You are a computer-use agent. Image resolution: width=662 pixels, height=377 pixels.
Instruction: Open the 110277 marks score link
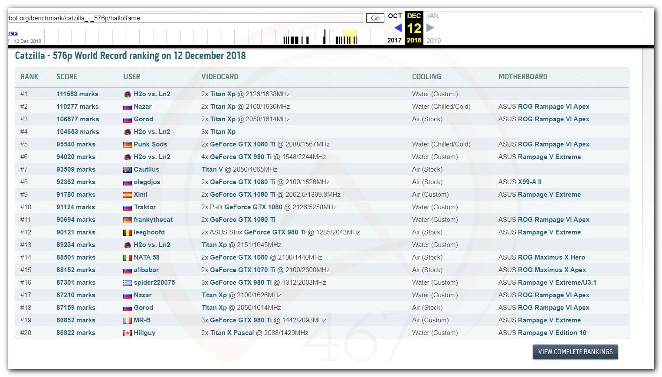(x=77, y=107)
